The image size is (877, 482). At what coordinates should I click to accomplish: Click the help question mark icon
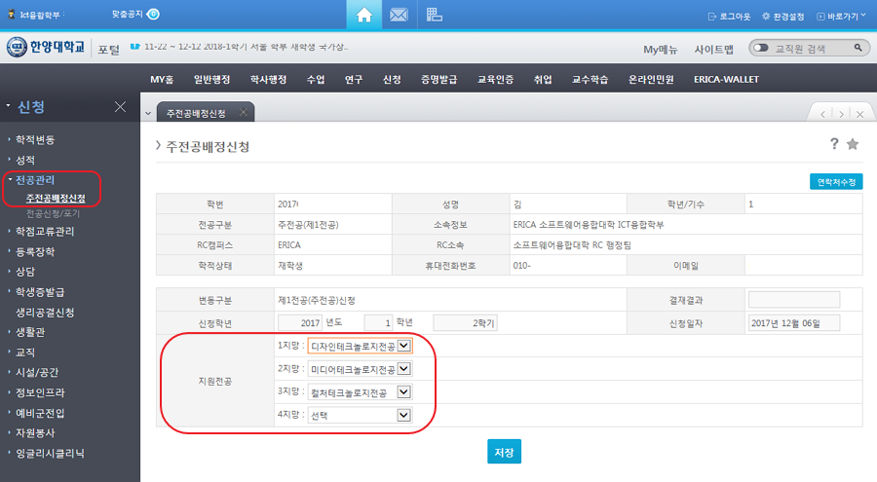pyautogui.click(x=834, y=144)
